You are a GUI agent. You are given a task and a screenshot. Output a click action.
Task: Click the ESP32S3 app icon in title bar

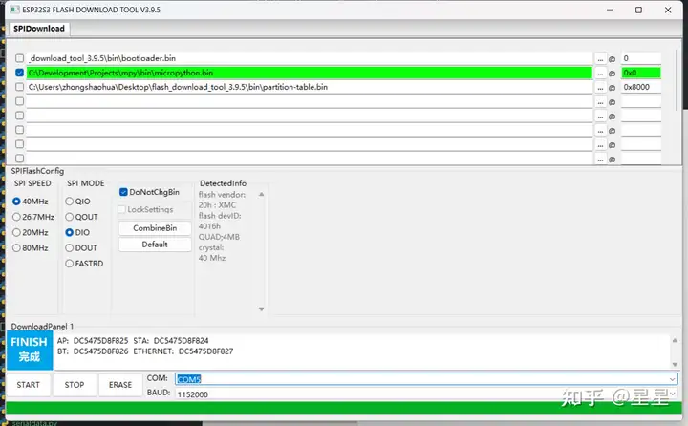tap(14, 10)
